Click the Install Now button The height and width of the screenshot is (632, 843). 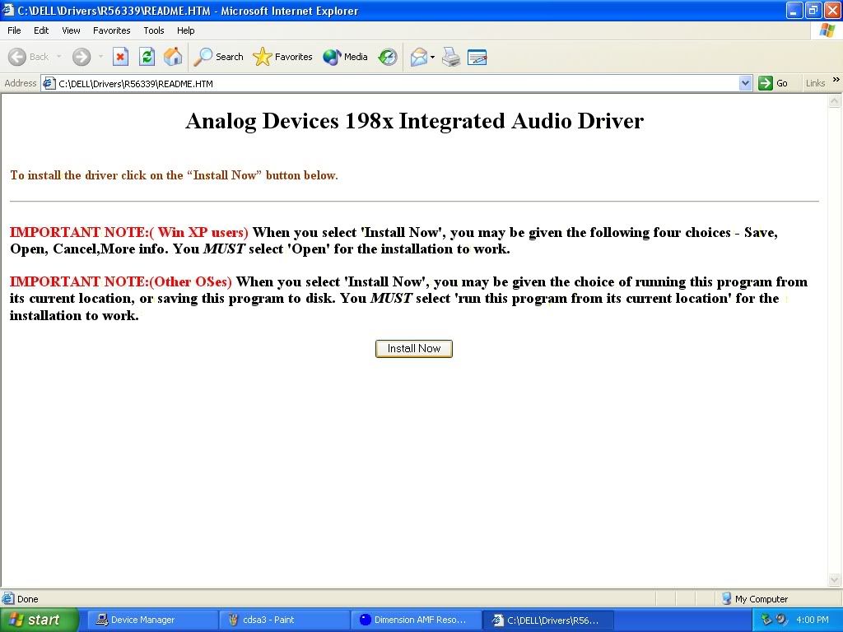(x=414, y=349)
